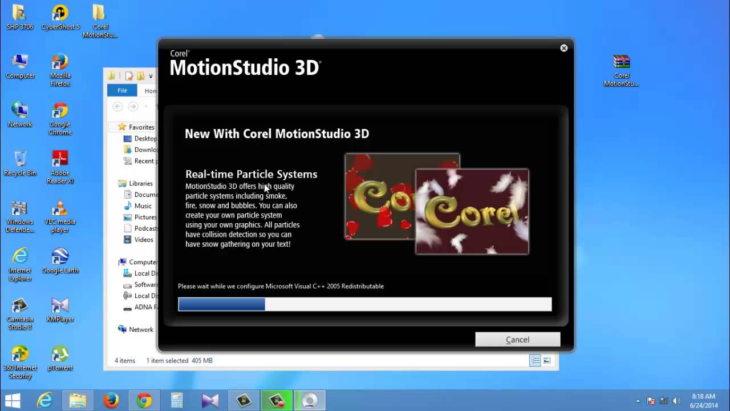Open the SHP 3706 desktop folder

pyautogui.click(x=20, y=17)
